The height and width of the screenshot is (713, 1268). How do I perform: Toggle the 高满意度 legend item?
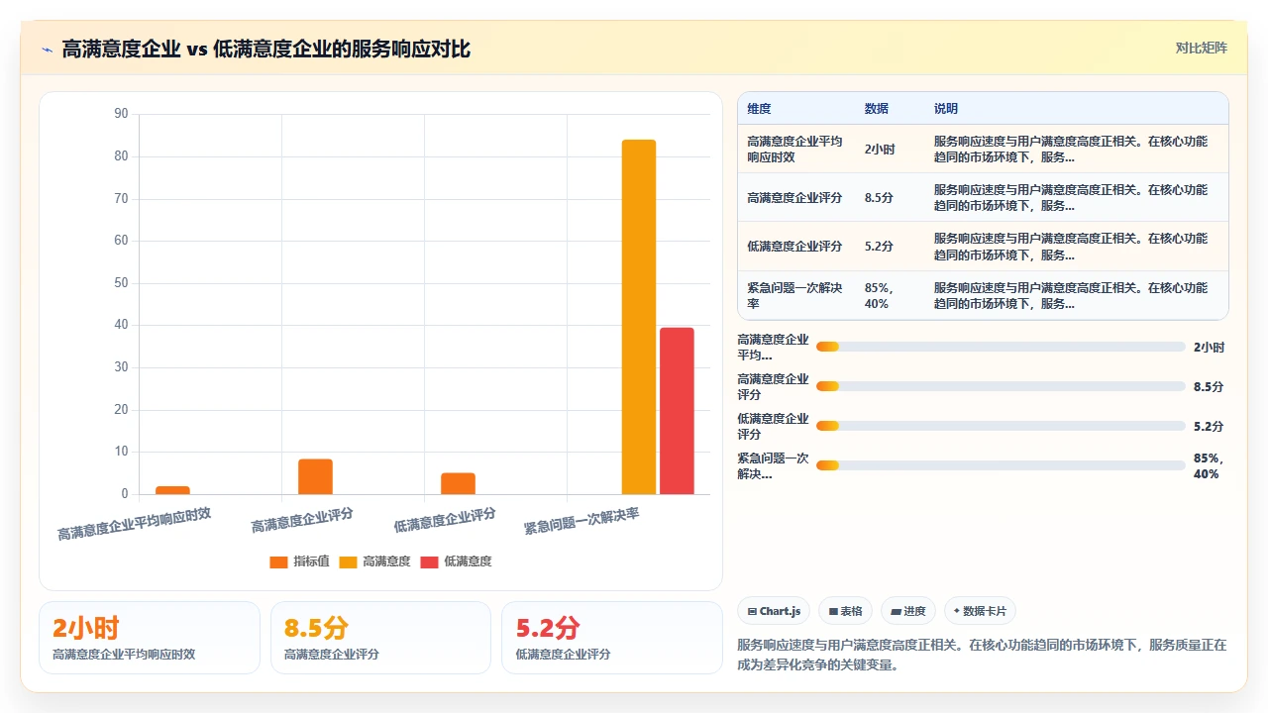click(x=374, y=561)
